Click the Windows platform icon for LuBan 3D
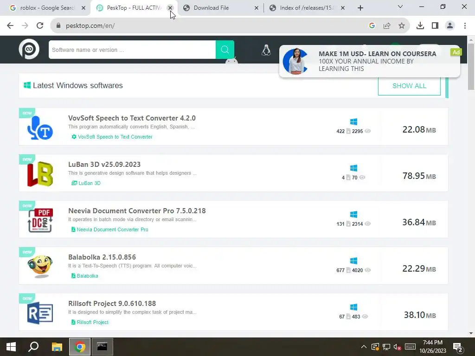Image resolution: width=475 pixels, height=356 pixels. point(353,168)
